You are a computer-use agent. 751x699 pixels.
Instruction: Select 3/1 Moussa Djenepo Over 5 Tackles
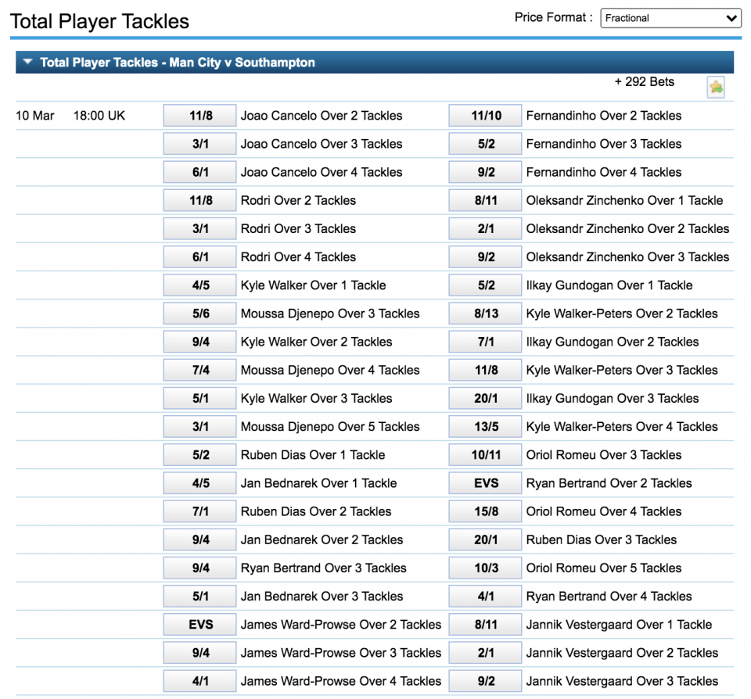tap(199, 426)
